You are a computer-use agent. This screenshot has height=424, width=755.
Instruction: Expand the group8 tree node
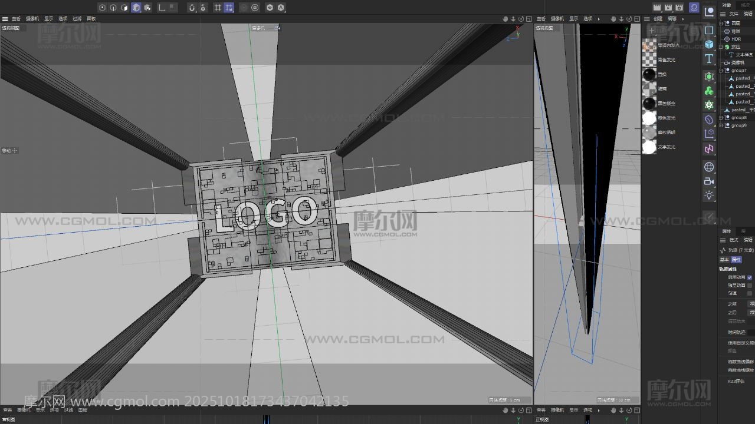pyautogui.click(x=721, y=118)
